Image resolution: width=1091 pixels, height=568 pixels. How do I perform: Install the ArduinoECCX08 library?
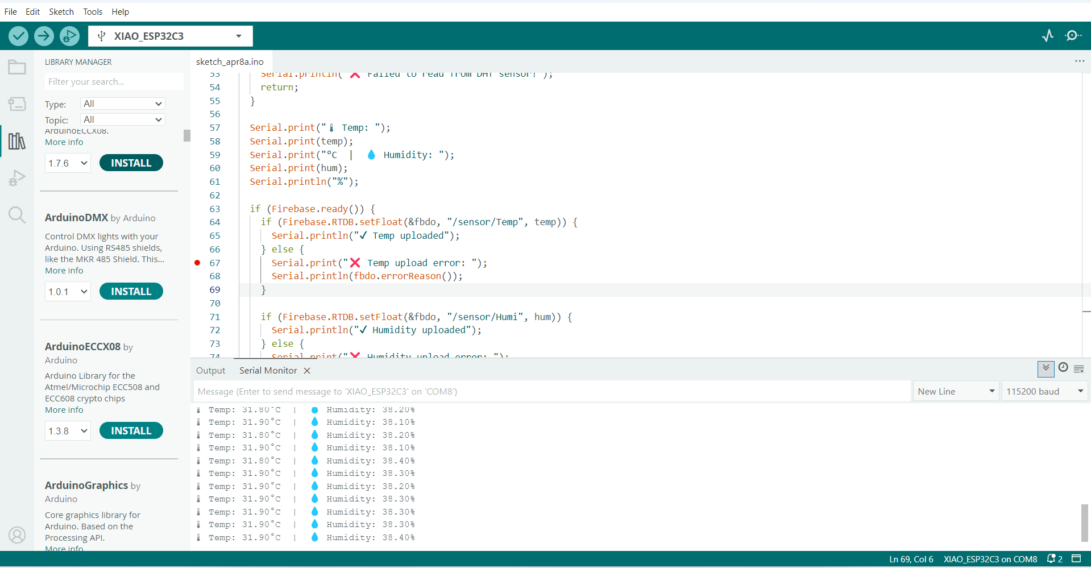(x=131, y=430)
